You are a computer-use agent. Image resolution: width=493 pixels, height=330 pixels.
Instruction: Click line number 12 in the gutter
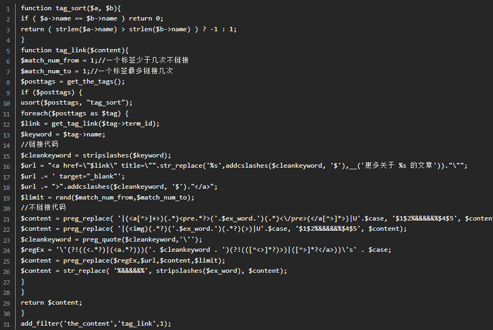(7, 124)
